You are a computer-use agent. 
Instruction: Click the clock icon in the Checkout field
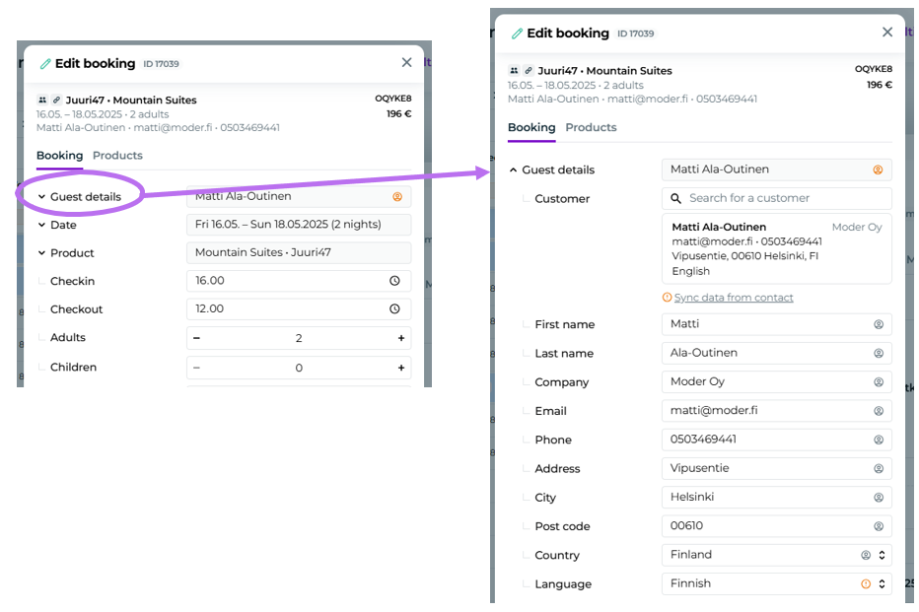coord(394,309)
